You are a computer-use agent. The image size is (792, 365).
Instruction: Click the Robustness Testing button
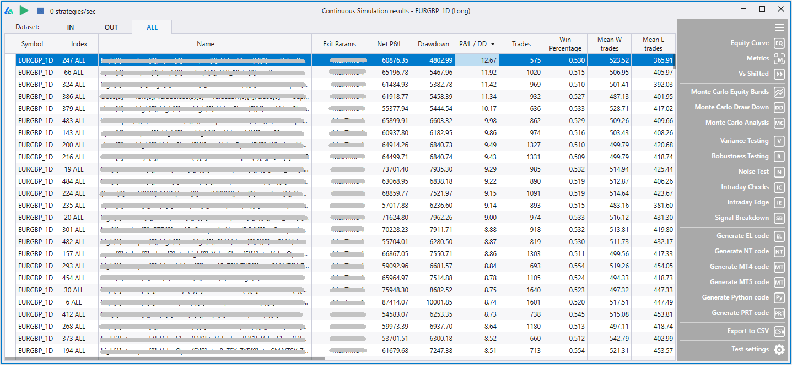740,156
